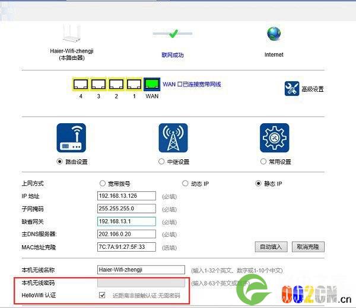Click the Internet label under globe

[274, 54]
